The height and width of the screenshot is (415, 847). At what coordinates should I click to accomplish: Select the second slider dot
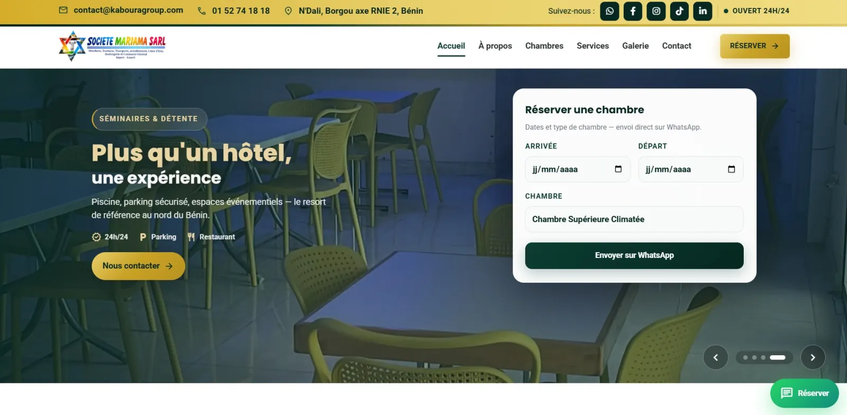(754, 357)
